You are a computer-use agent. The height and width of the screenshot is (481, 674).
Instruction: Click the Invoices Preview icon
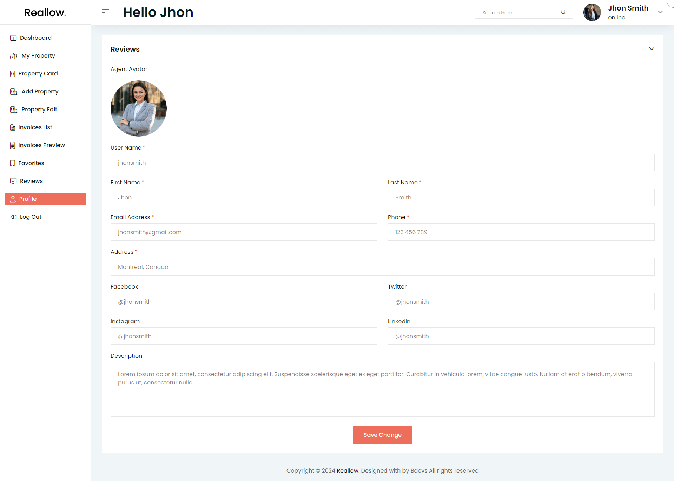pos(13,145)
